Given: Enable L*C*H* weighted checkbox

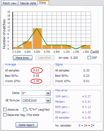Looking at the screenshot, I should [25, 110].
